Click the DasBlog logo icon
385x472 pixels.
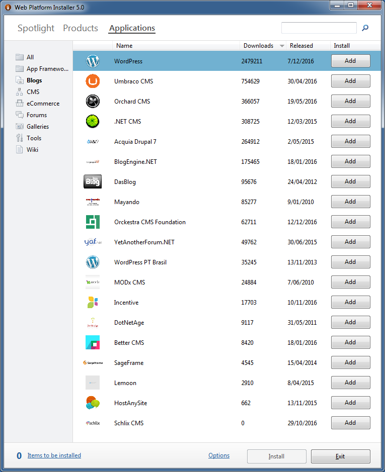click(93, 181)
